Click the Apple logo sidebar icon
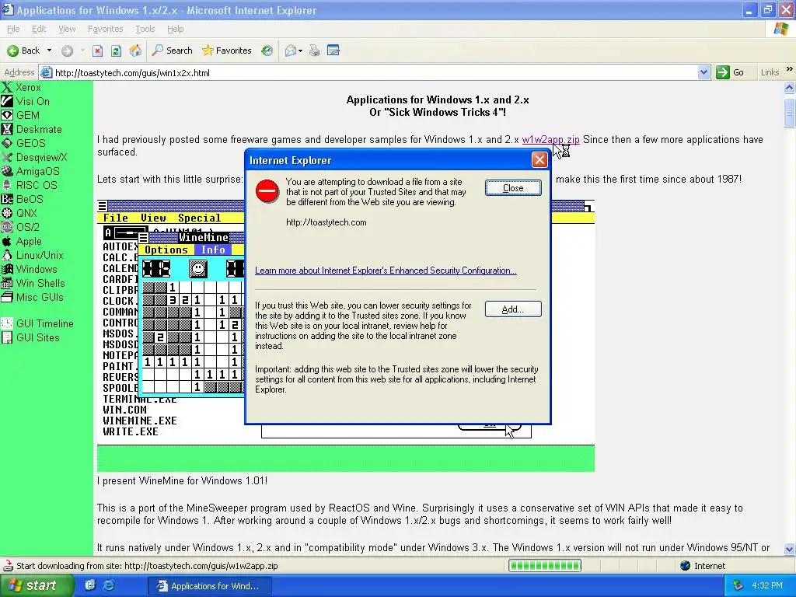 (x=7, y=241)
